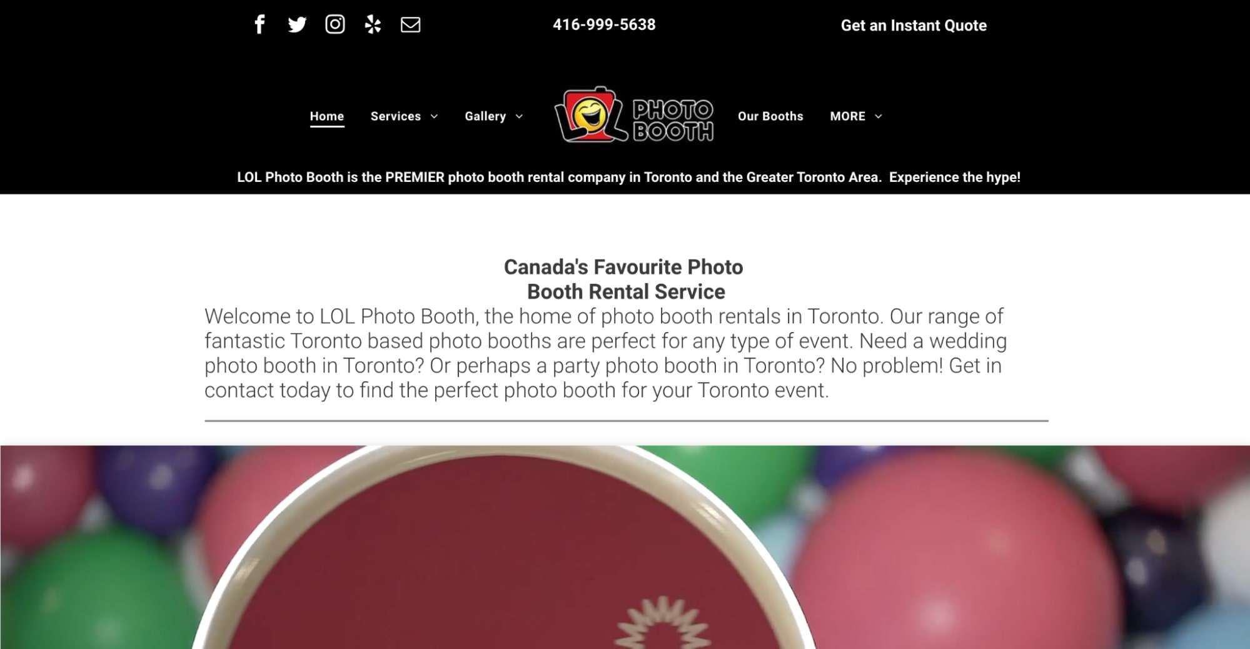This screenshot has width=1250, height=649.
Task: Click the PREMIER photo booth tagline text
Action: point(628,177)
